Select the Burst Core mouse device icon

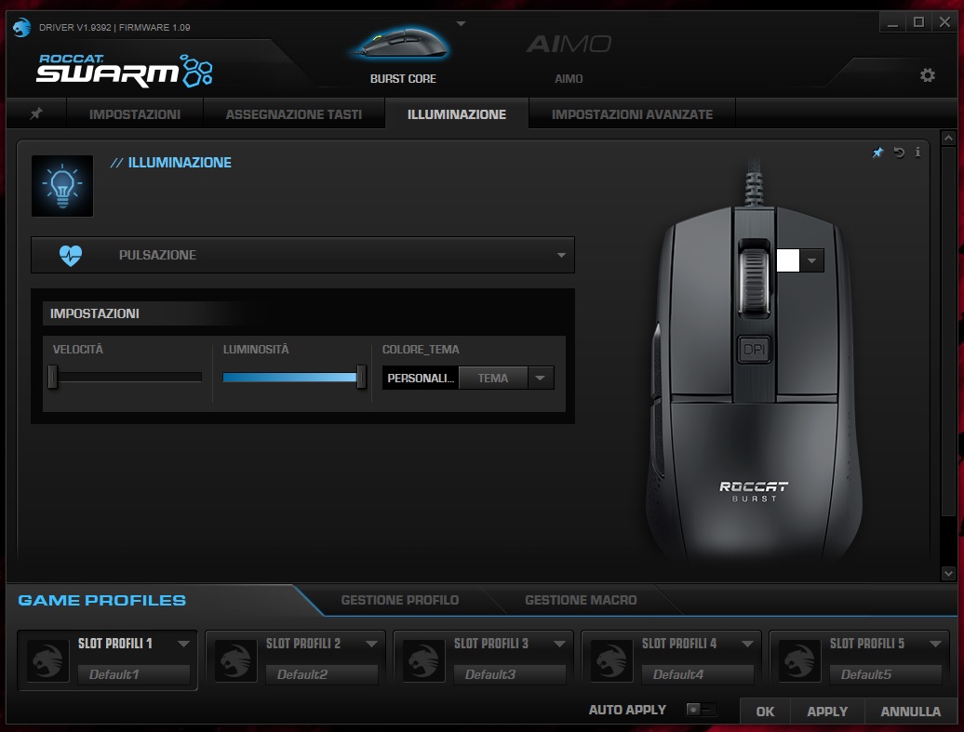pos(403,45)
